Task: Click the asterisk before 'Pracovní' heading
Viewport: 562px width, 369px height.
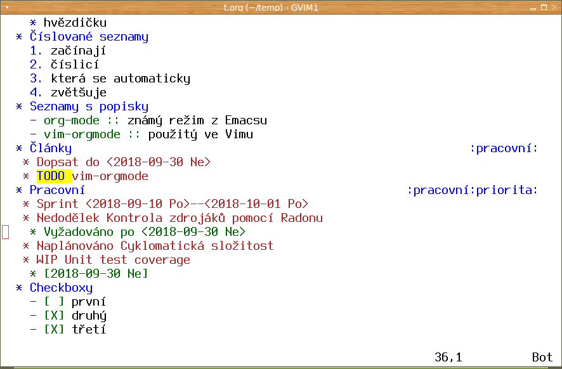Action: click(19, 190)
